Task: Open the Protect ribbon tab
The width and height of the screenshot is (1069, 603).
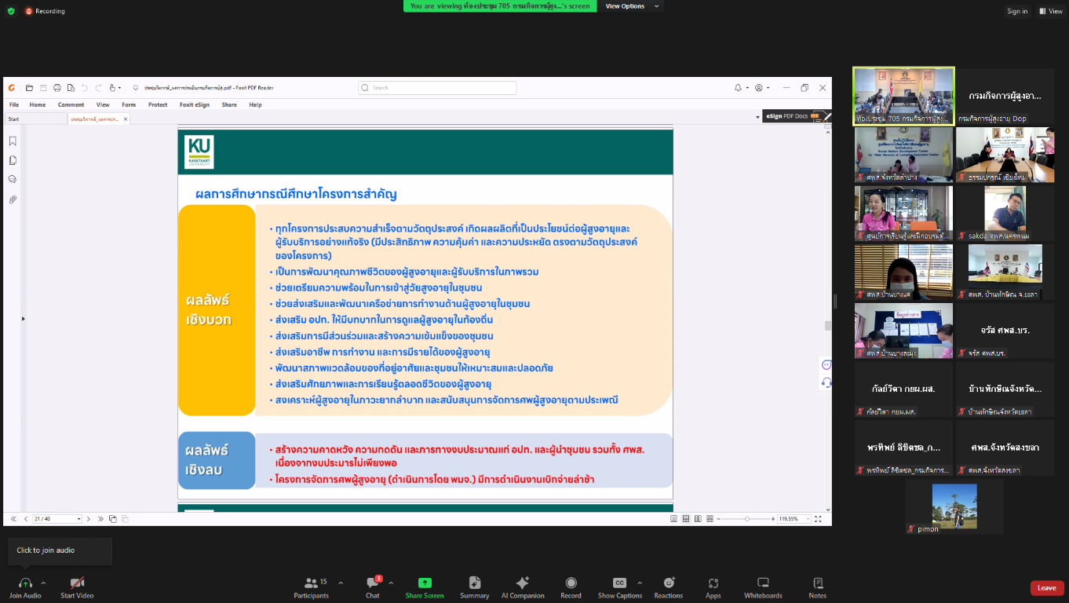Action: (158, 104)
